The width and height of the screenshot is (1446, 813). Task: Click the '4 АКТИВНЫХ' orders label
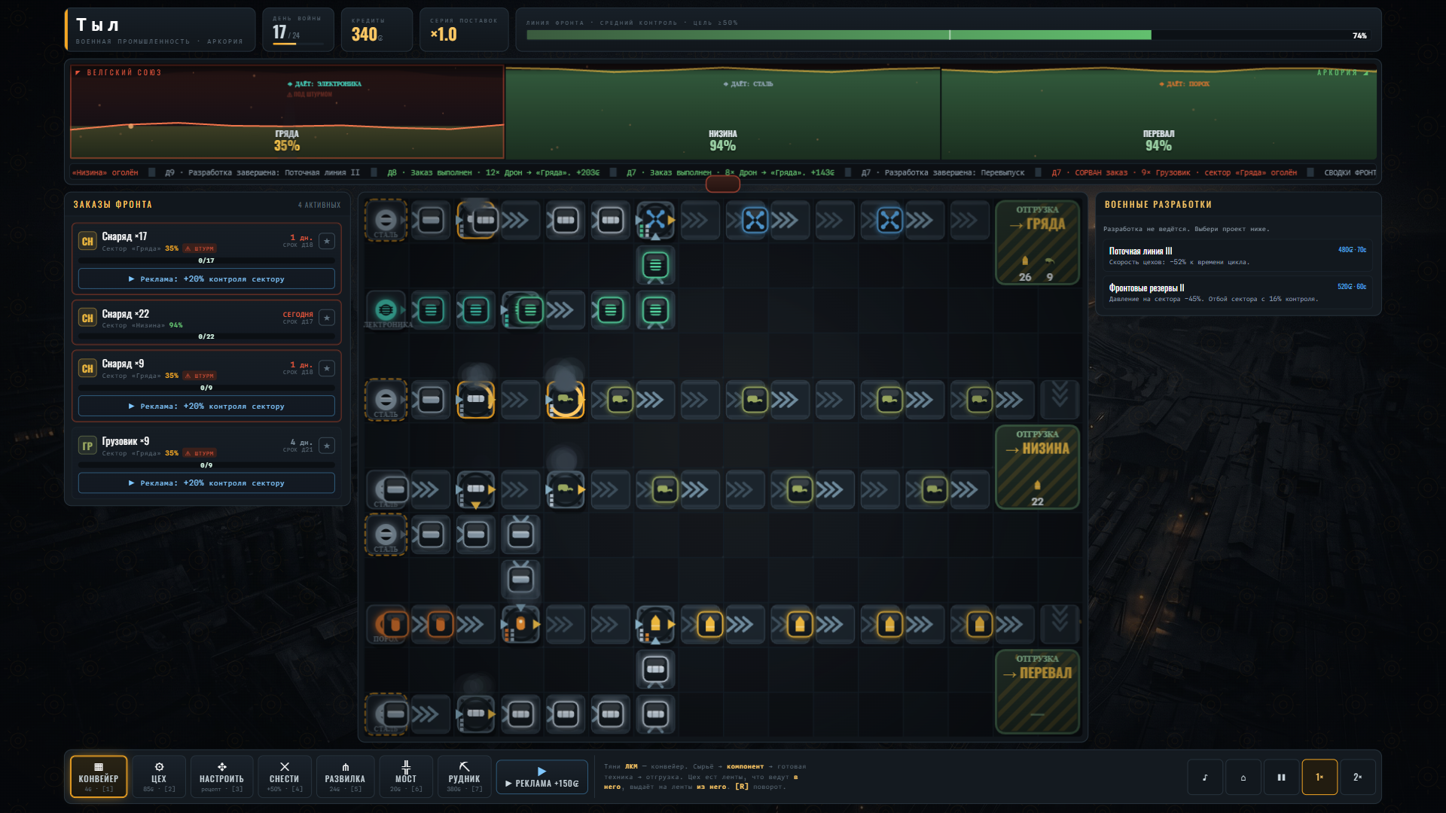tap(319, 205)
